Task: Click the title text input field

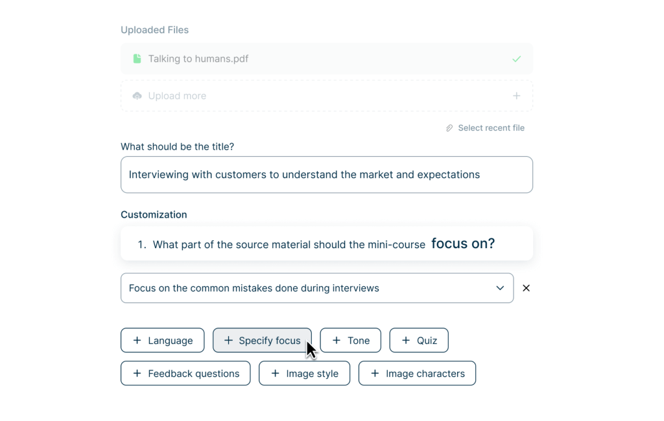Action: [326, 175]
